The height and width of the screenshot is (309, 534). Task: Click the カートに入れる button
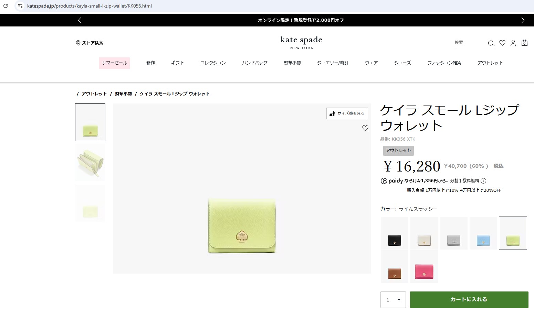coord(469,299)
